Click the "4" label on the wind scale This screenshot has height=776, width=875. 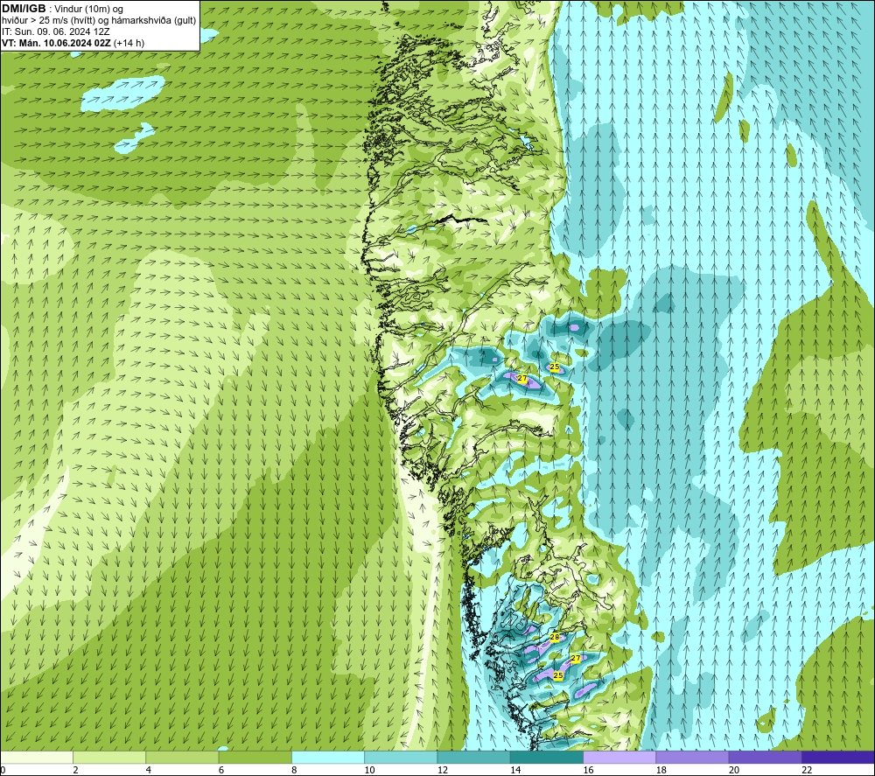click(149, 771)
